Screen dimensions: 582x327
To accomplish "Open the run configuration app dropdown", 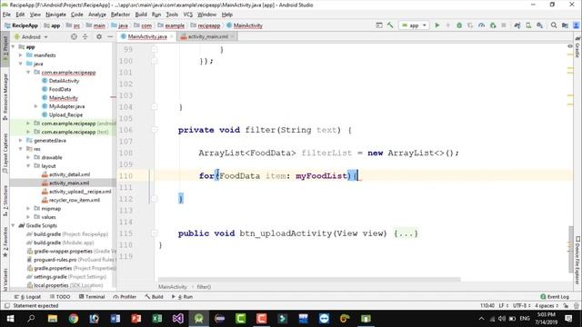I will click(415, 25).
